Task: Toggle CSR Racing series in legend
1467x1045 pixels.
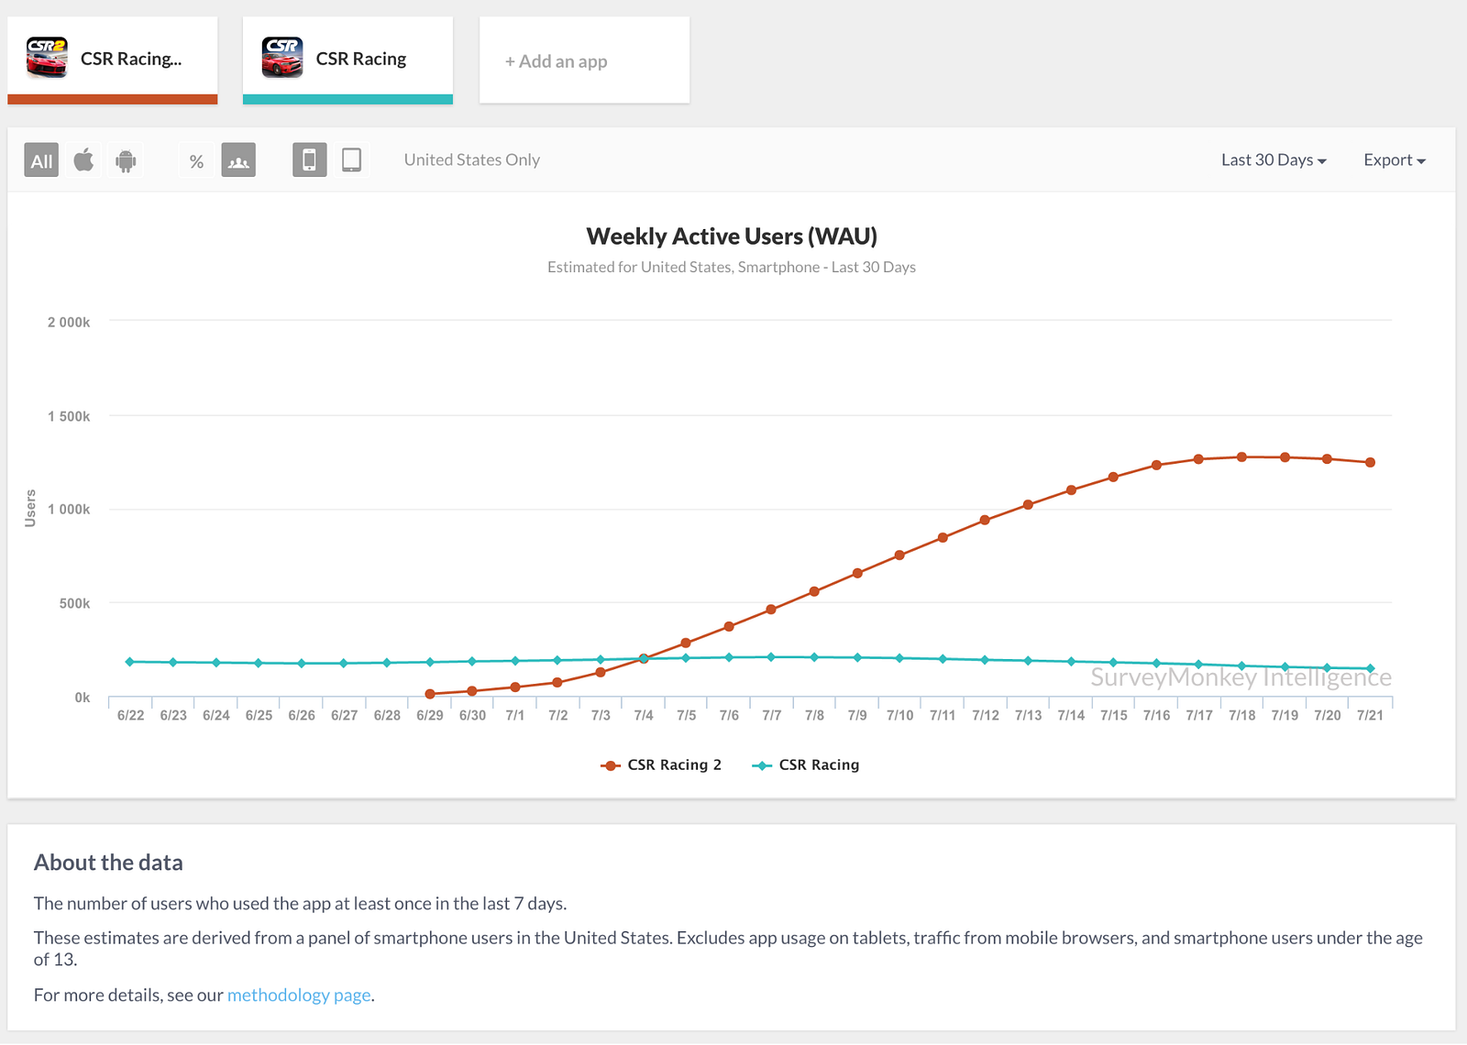Action: point(807,765)
